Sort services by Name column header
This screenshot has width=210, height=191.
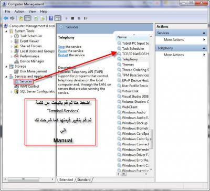pyautogui.click(x=132, y=37)
